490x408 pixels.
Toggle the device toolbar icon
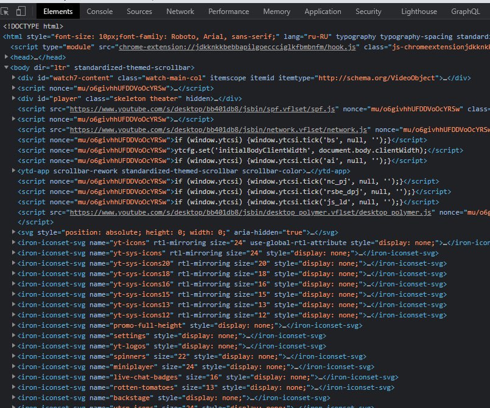tap(21, 12)
